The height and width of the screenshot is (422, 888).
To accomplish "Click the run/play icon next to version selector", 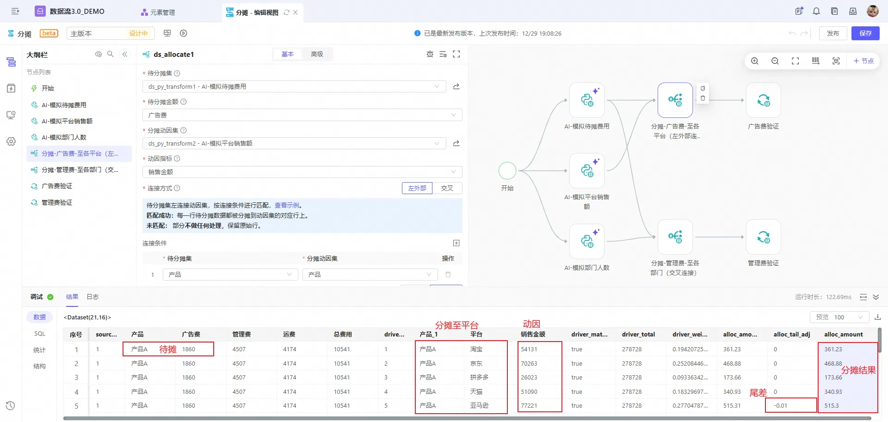I will [184, 33].
